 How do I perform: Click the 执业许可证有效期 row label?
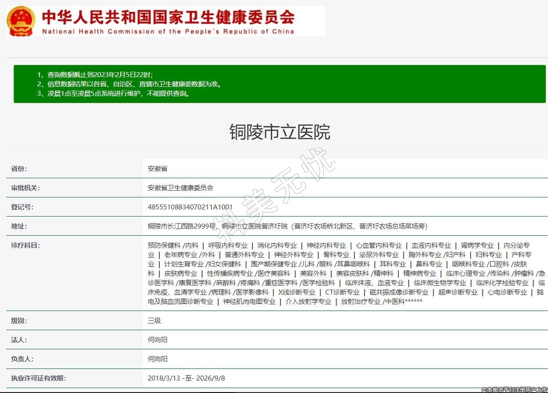38,378
